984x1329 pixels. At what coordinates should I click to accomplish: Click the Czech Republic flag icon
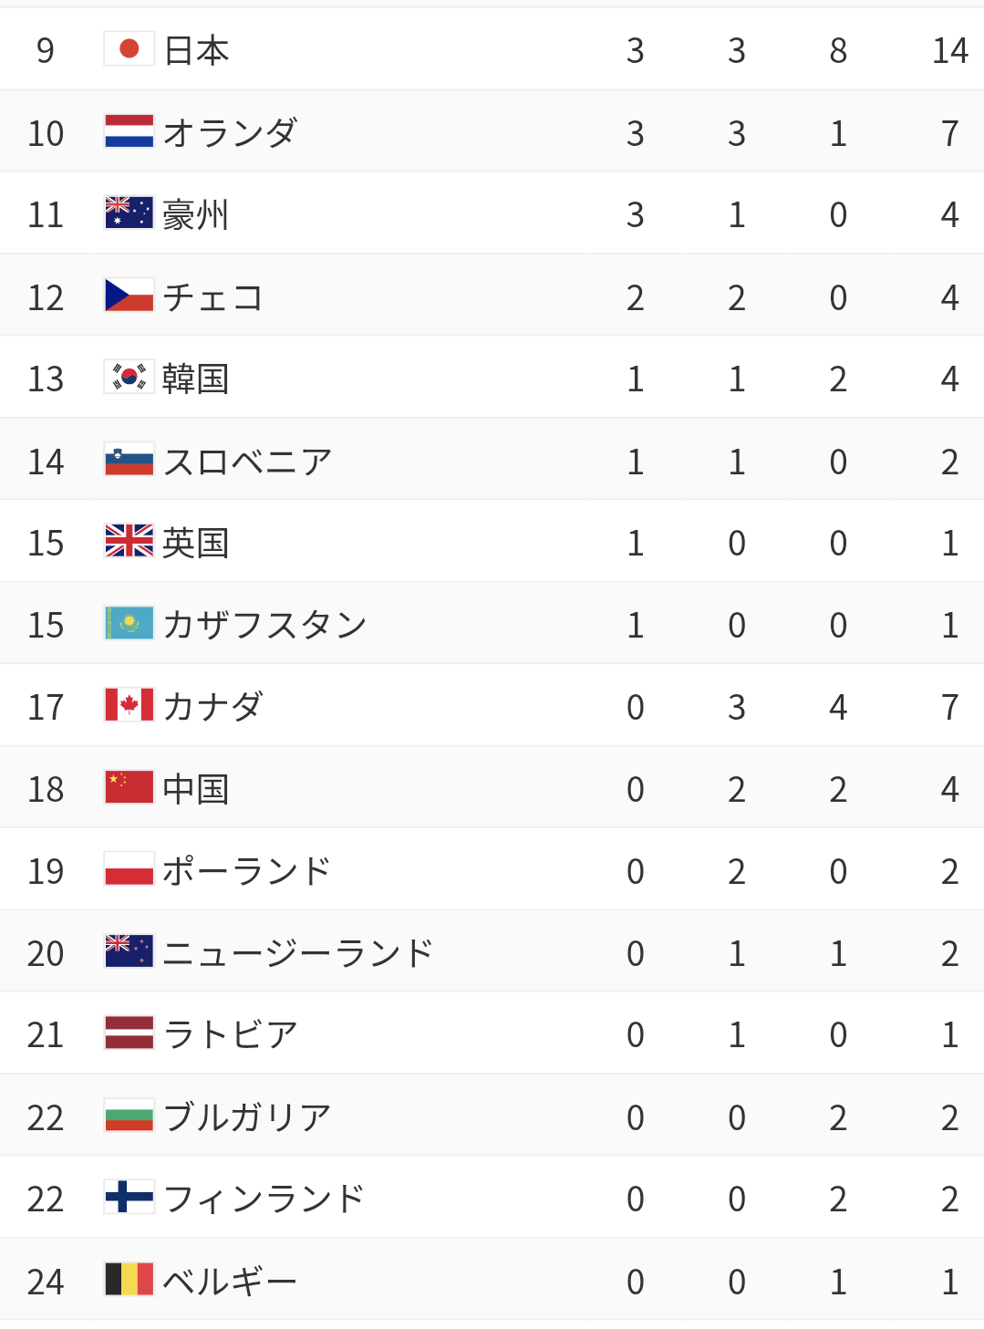[129, 296]
